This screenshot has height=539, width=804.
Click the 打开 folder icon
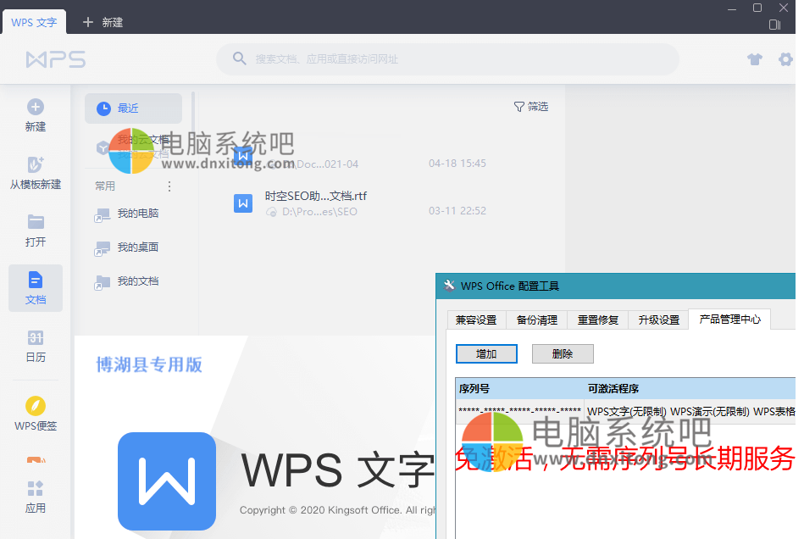tap(36, 222)
